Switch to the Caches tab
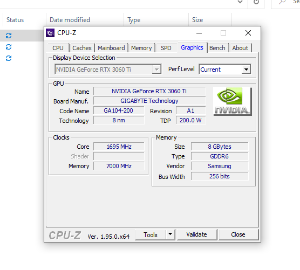Viewport: 300px width, 270px height. (82, 48)
